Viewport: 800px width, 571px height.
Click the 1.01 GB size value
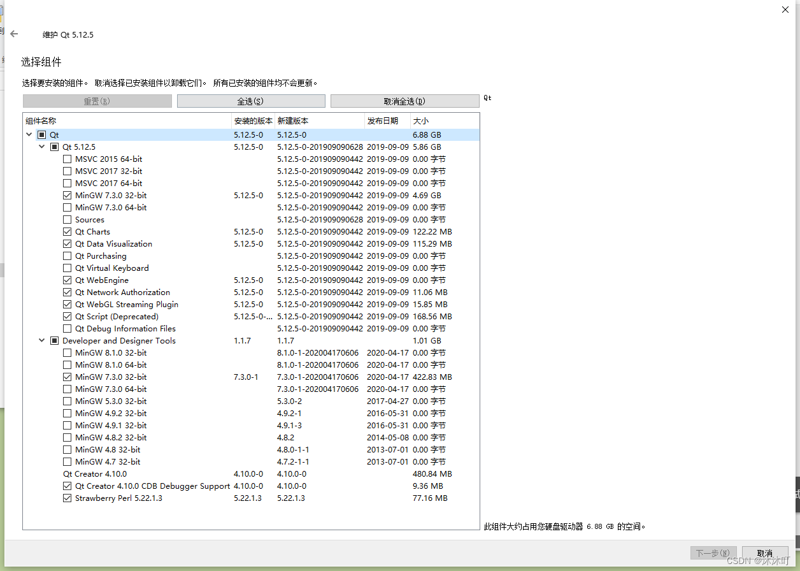(427, 341)
